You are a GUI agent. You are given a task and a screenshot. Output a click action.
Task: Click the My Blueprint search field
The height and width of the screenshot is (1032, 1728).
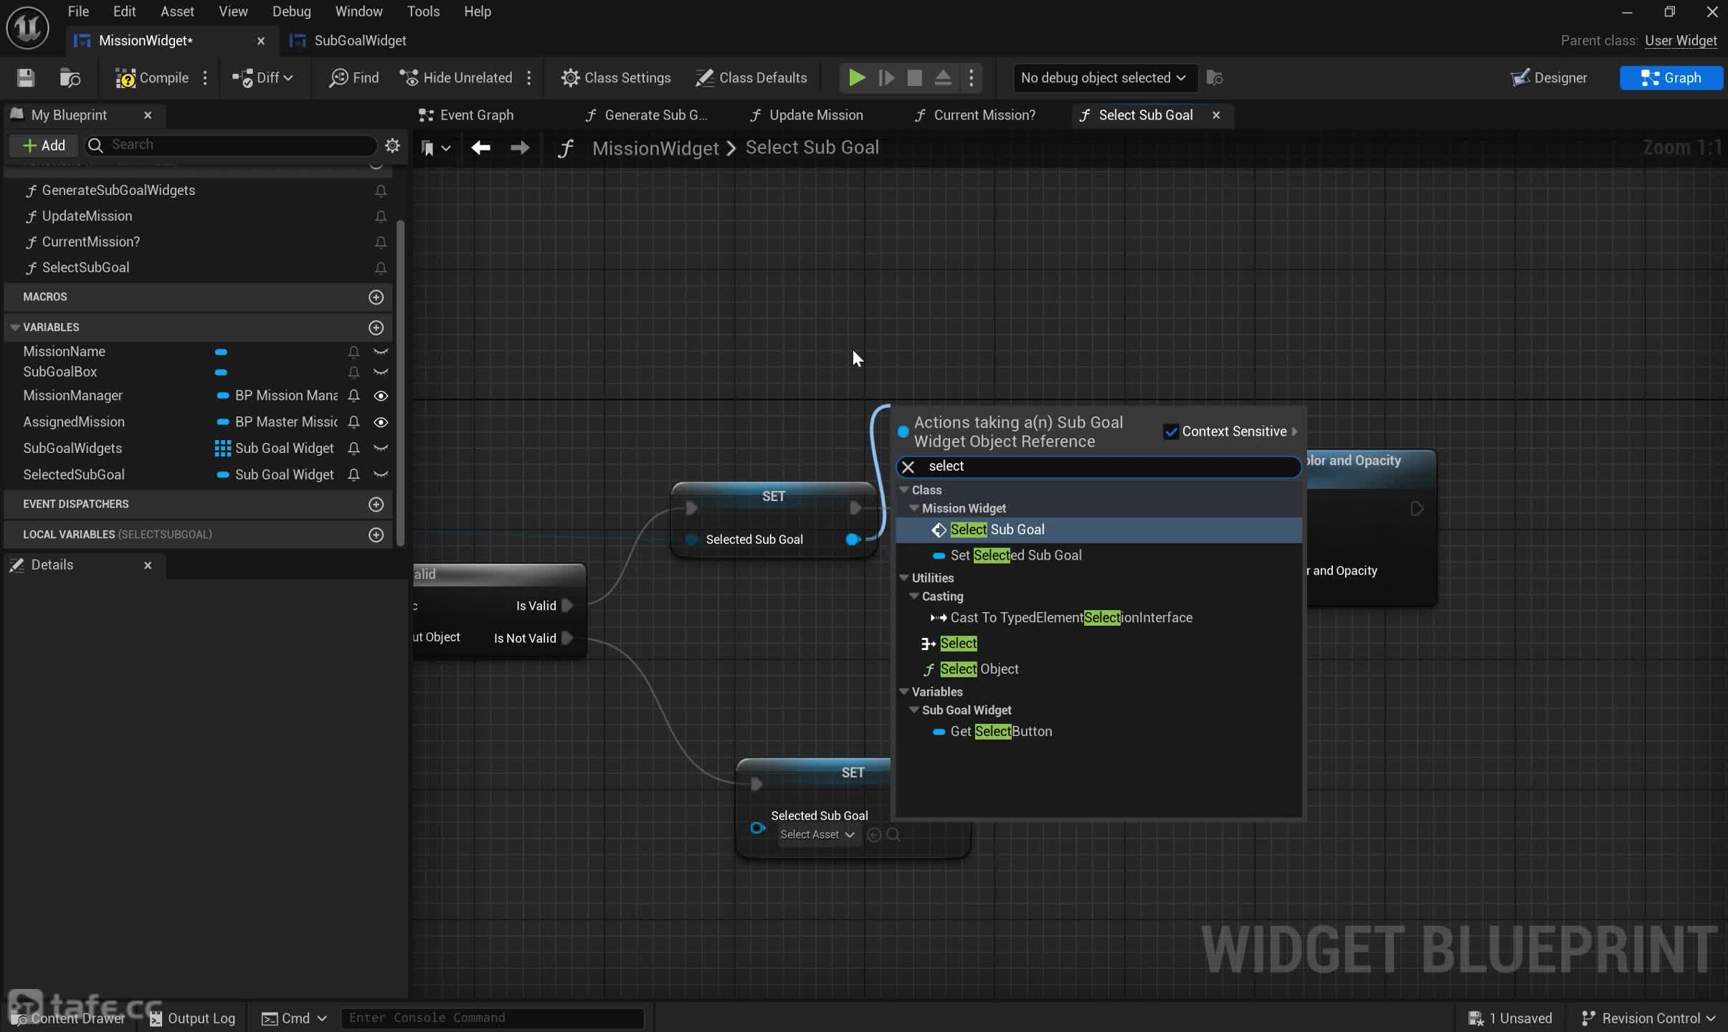231,145
